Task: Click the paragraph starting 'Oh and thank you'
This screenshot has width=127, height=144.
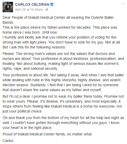Action: pyautogui.click(x=63, y=123)
